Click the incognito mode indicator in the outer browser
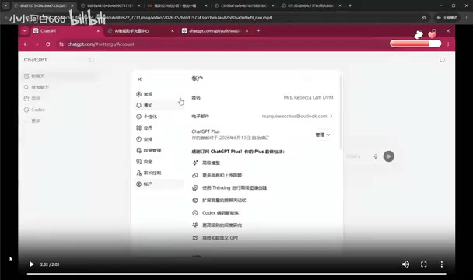This screenshot has width=473, height=280. 447,18
